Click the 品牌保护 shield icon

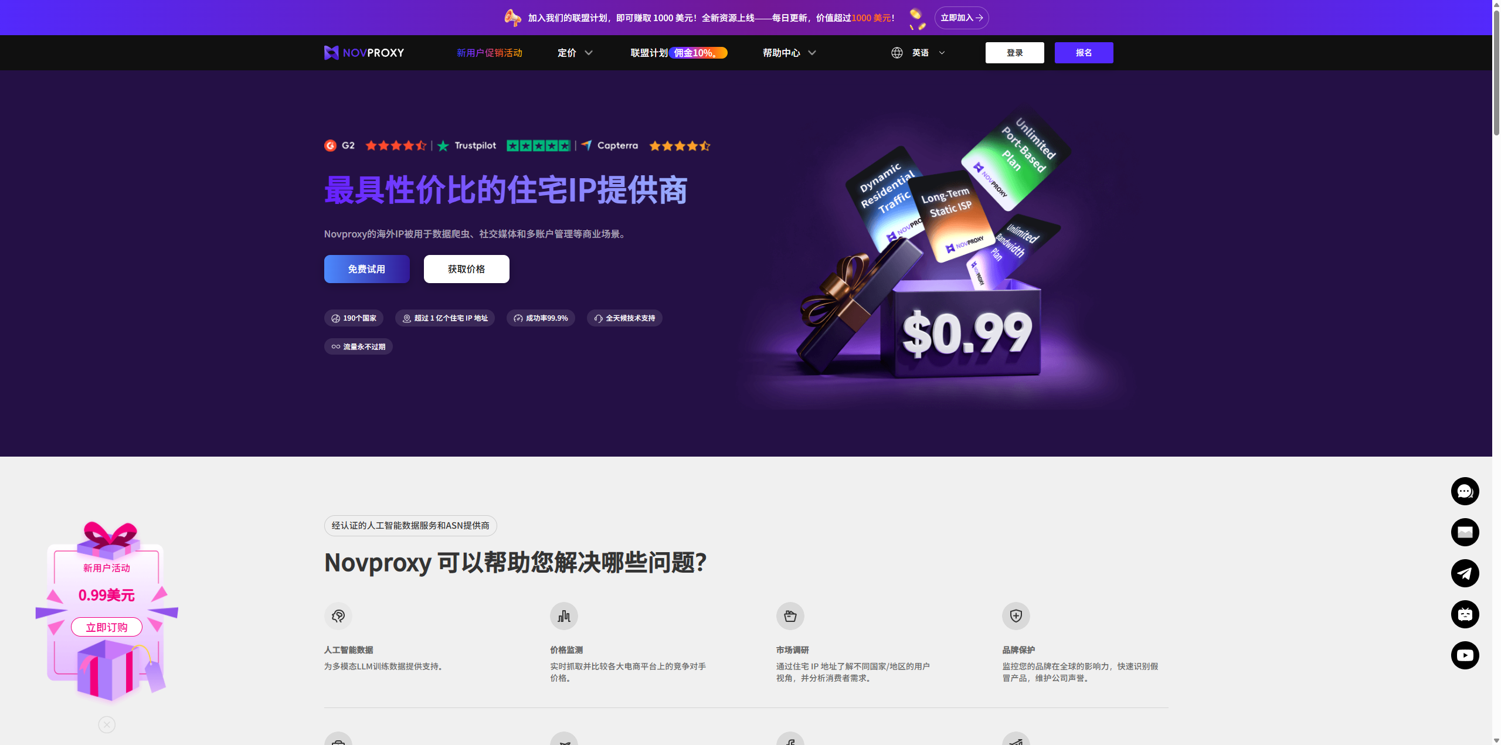(1016, 616)
